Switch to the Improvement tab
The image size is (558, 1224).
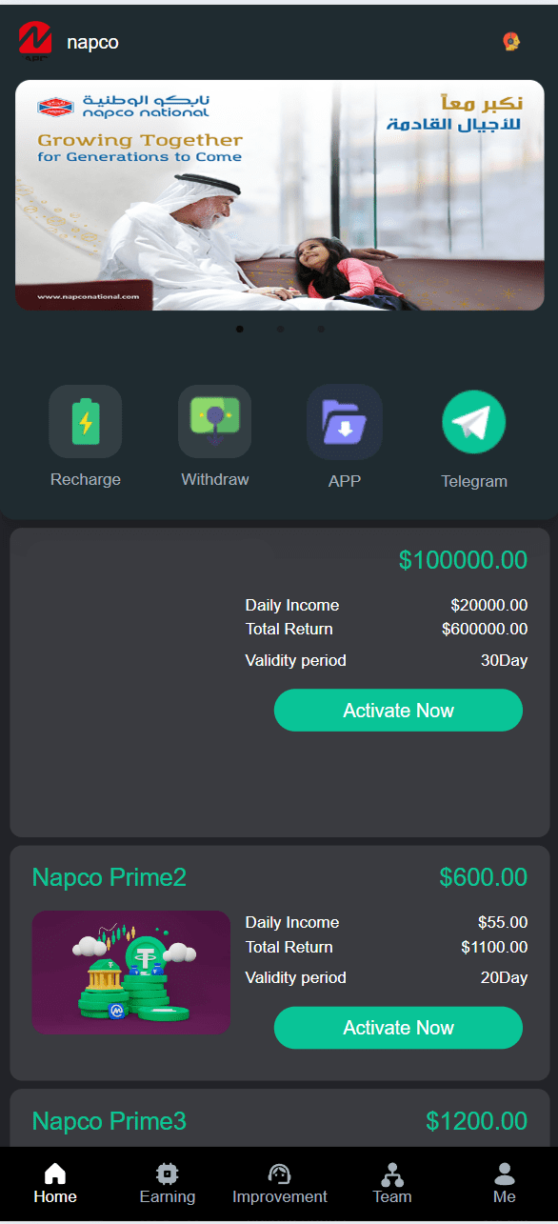pos(279,1184)
